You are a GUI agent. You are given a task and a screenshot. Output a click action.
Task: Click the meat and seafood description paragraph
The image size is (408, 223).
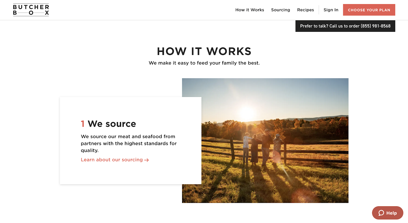coord(129,143)
